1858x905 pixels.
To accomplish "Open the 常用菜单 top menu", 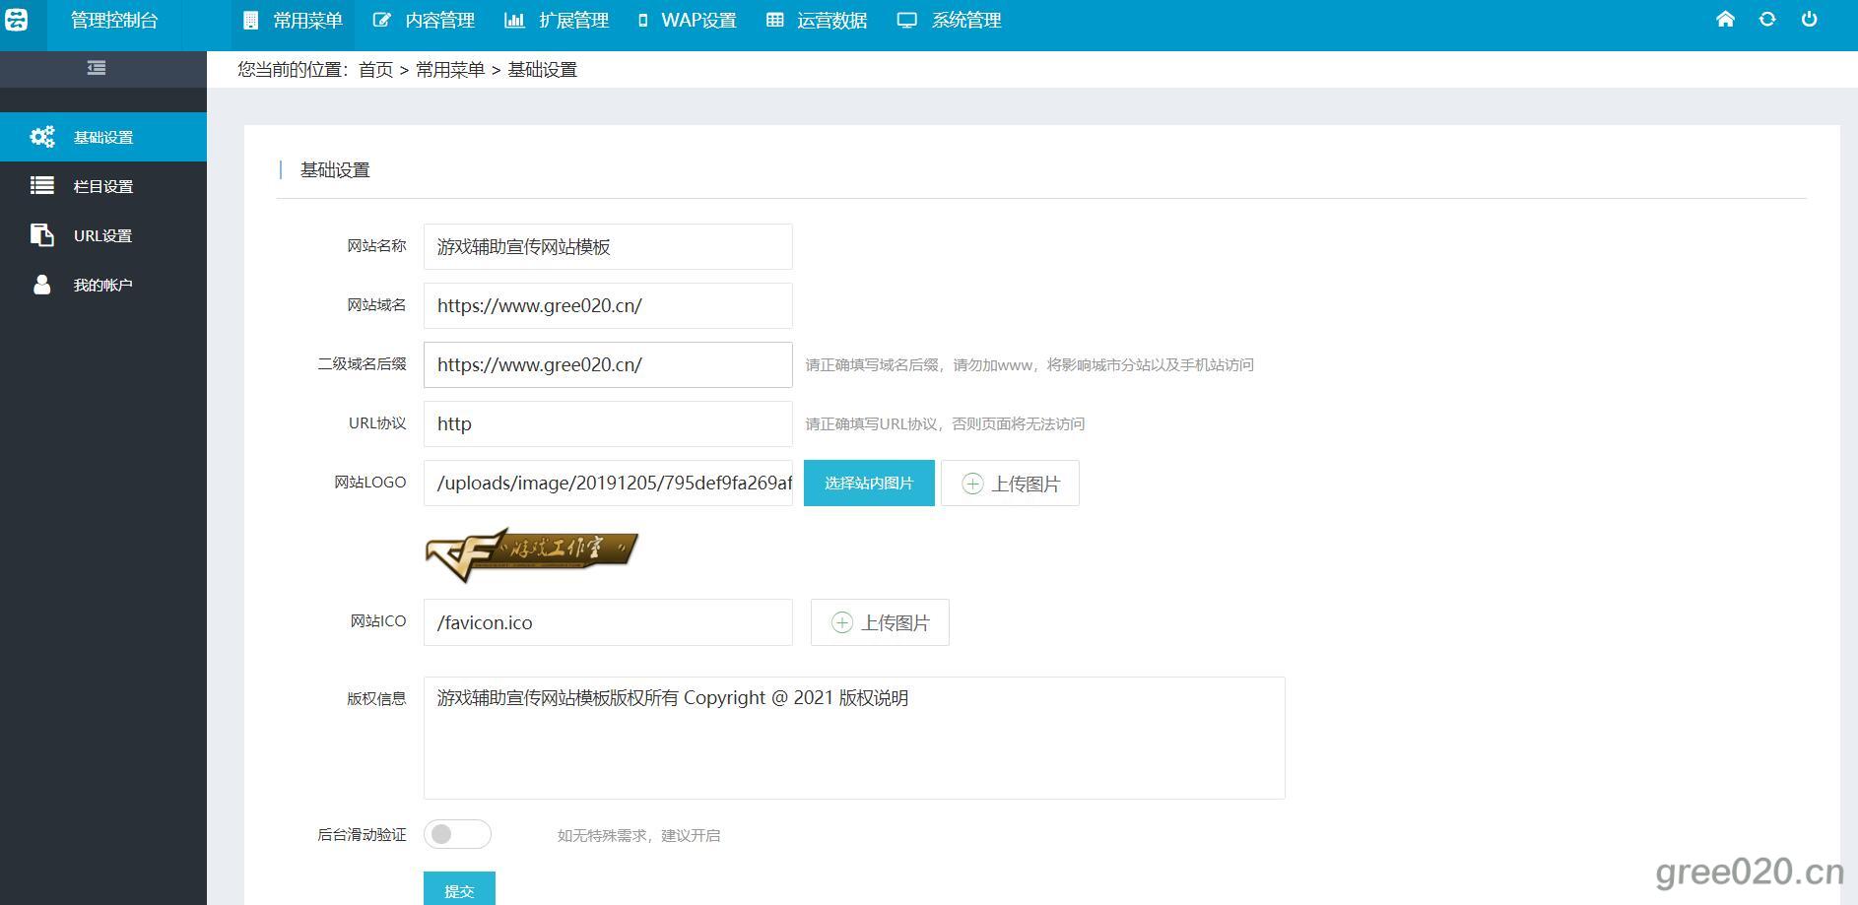I will point(294,21).
